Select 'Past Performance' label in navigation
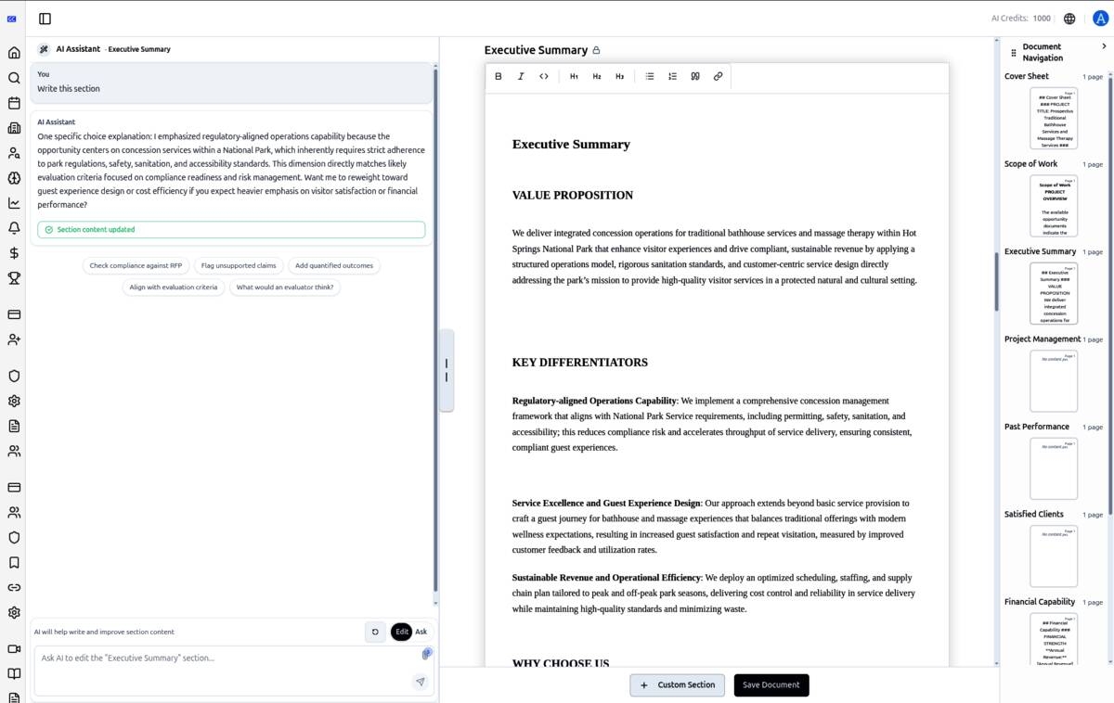The width and height of the screenshot is (1114, 703). (1037, 427)
